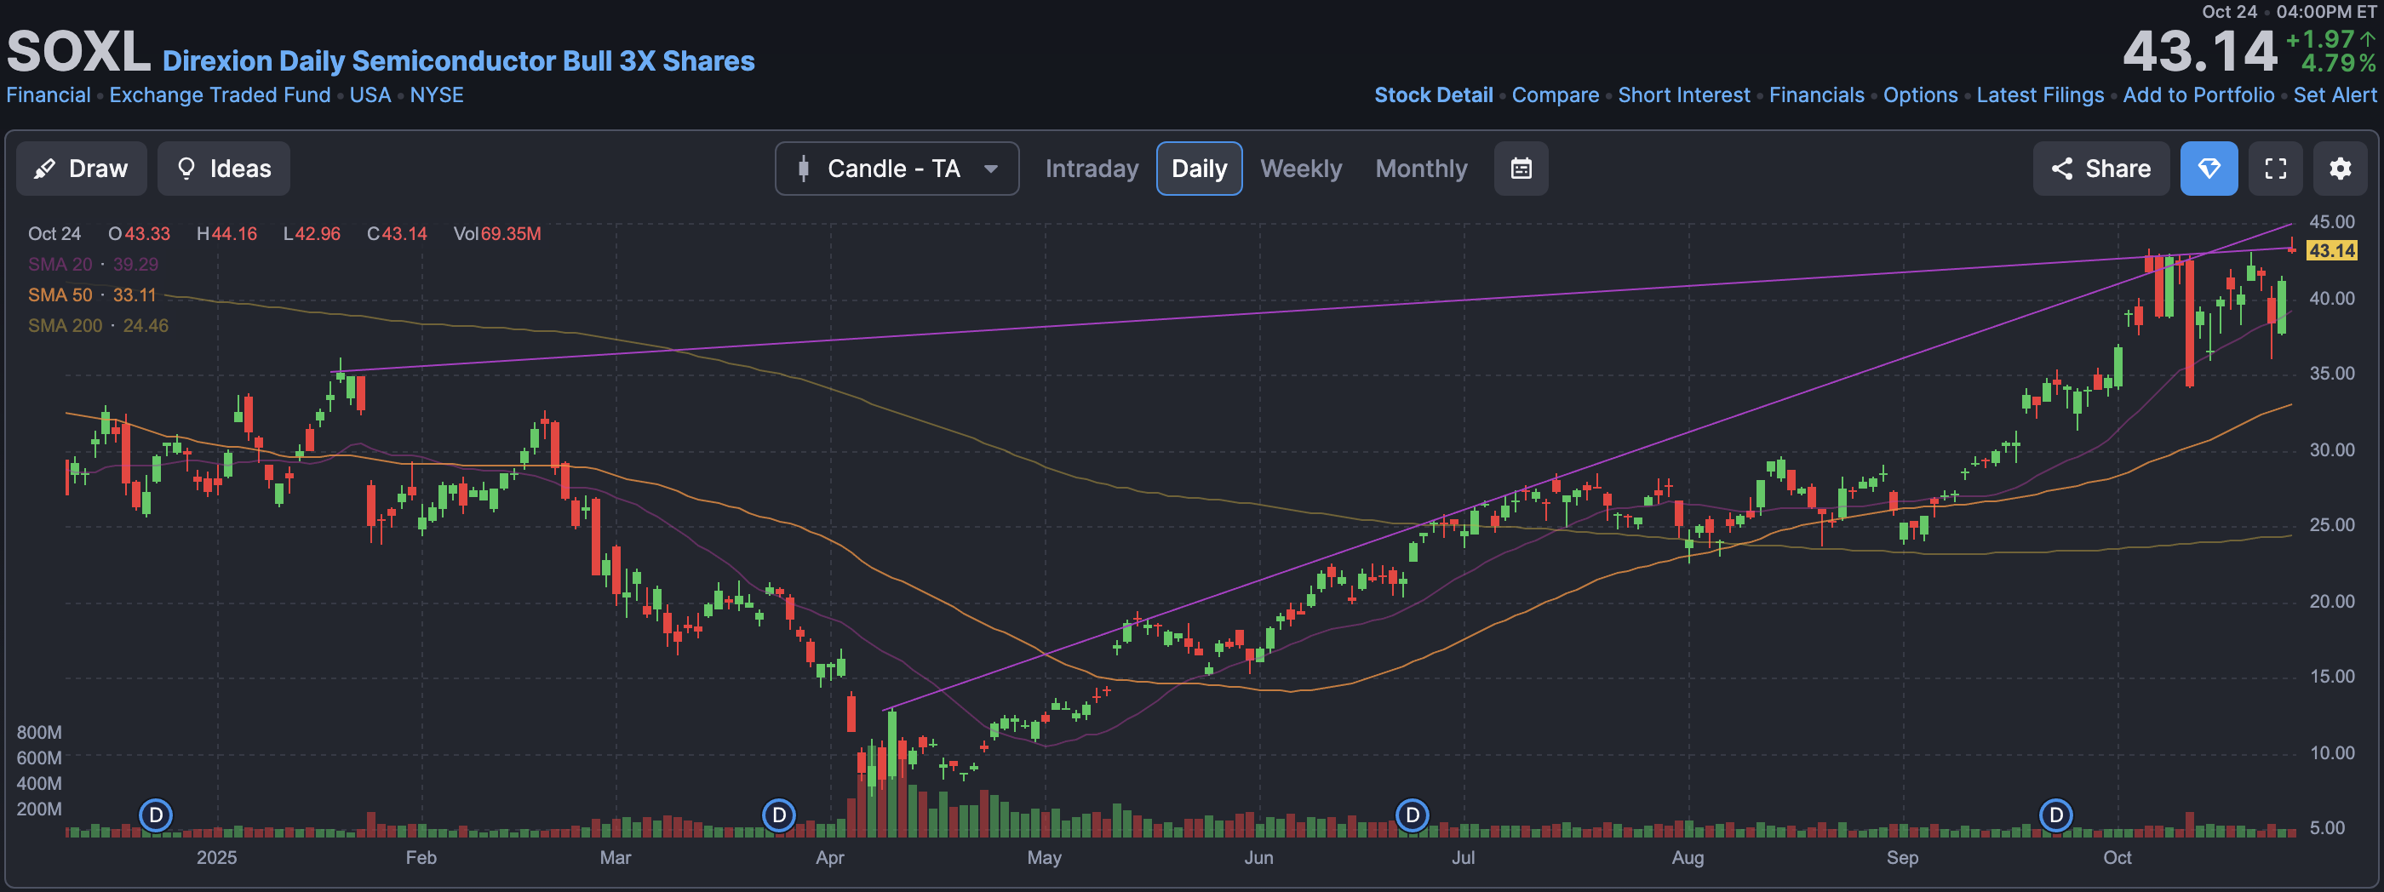This screenshot has height=892, width=2384.
Task: Click the blue diamond premium icon
Action: (2208, 169)
